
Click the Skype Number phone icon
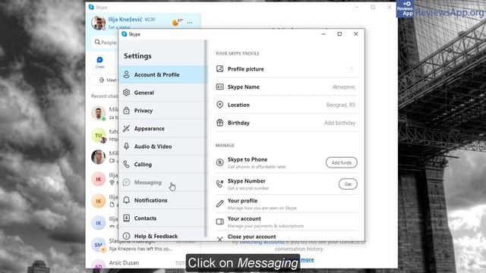pos(219,184)
